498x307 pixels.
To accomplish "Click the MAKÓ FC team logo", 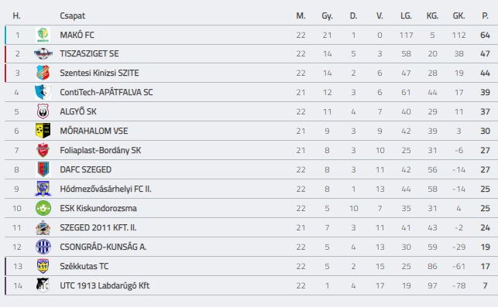I will tap(43, 35).
